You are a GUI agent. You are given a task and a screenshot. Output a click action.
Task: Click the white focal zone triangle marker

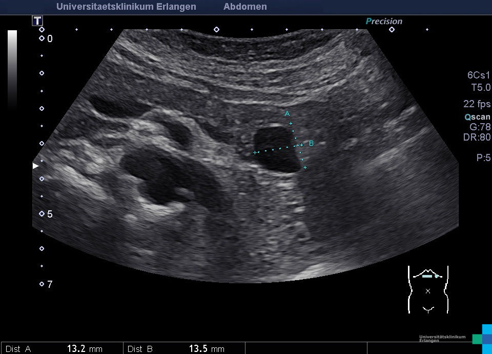pyautogui.click(x=35, y=166)
